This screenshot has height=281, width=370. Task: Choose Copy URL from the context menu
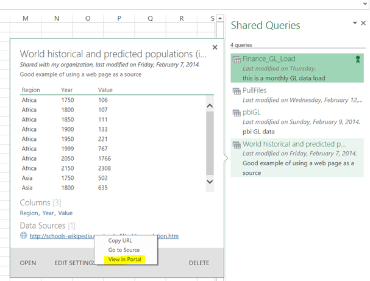point(121,240)
